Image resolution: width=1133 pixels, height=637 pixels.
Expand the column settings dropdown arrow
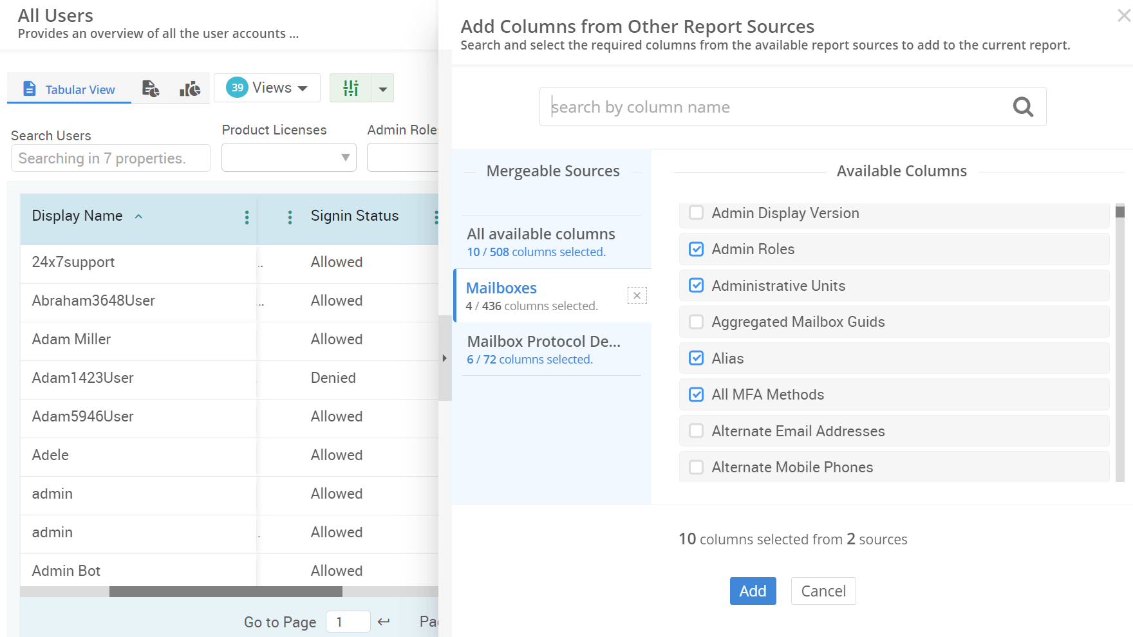tap(383, 88)
